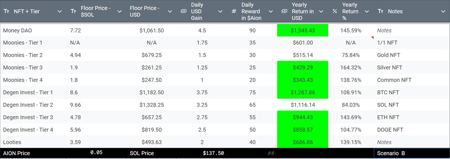The width and height of the screenshot is (450, 159).
Task: Open the Yearly Return in USD dropdown
Action: [x=321, y=12]
